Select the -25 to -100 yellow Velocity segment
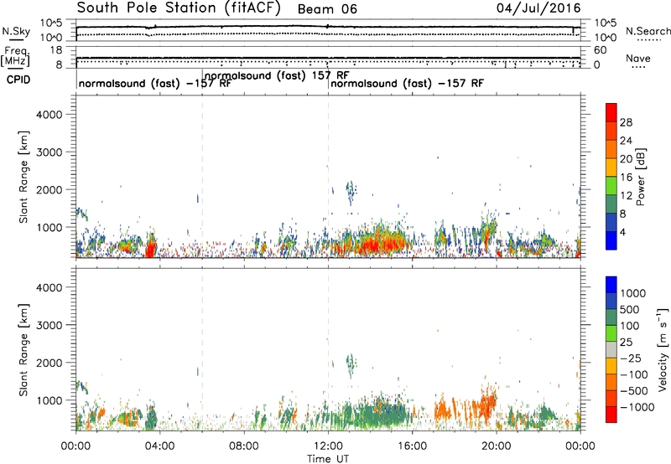The image size is (671, 464). pos(611,366)
